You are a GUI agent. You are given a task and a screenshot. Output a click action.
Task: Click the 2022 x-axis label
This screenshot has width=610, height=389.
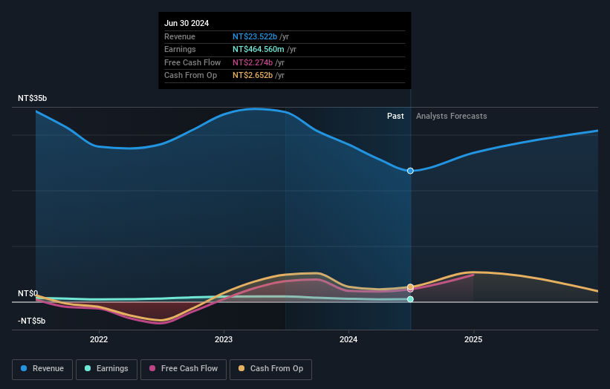(99, 340)
